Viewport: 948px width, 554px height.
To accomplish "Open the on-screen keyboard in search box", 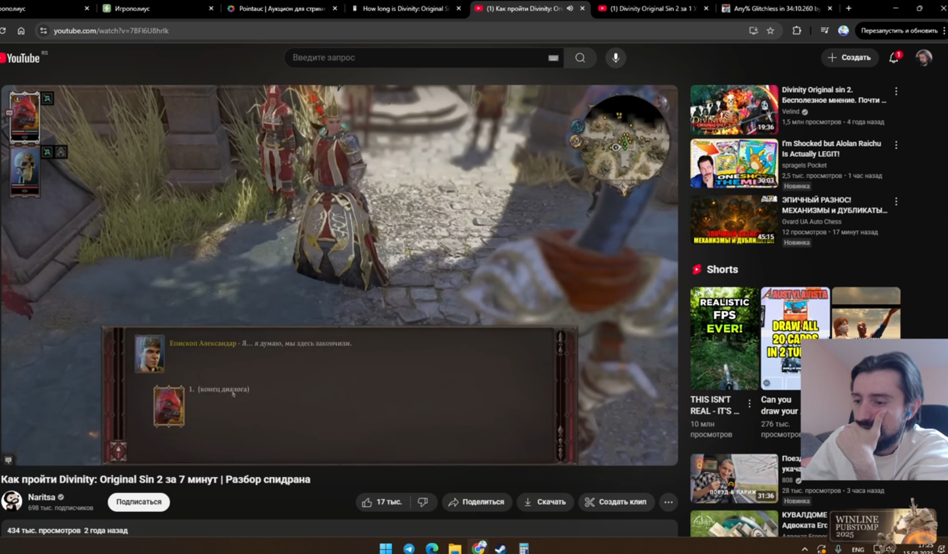I will pyautogui.click(x=553, y=58).
